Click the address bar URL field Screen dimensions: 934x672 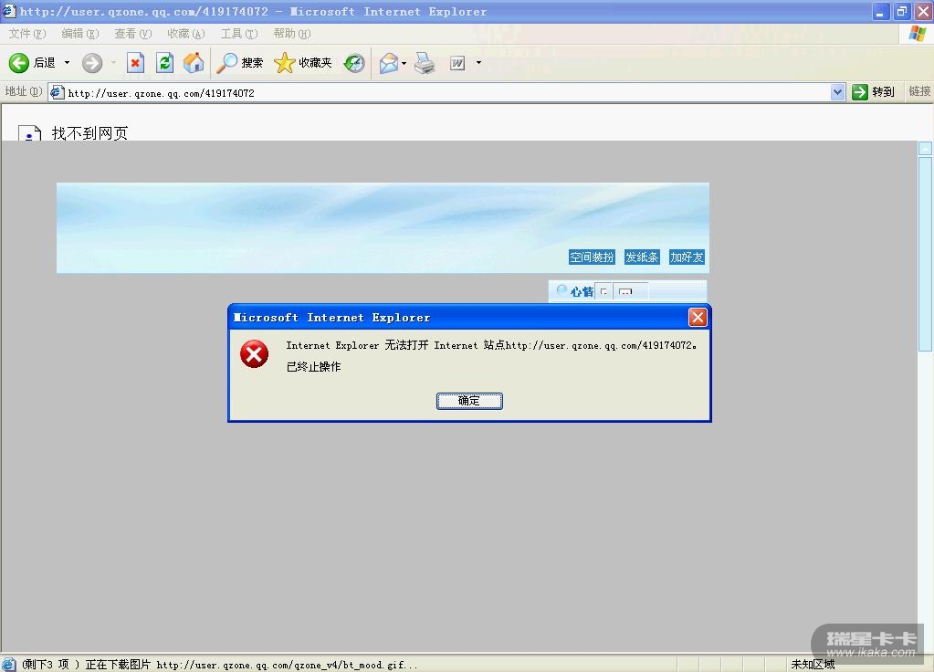(441, 93)
